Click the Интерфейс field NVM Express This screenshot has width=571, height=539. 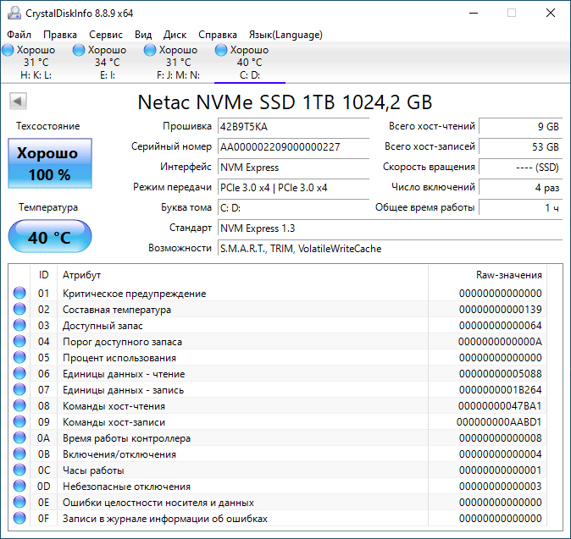pyautogui.click(x=293, y=168)
